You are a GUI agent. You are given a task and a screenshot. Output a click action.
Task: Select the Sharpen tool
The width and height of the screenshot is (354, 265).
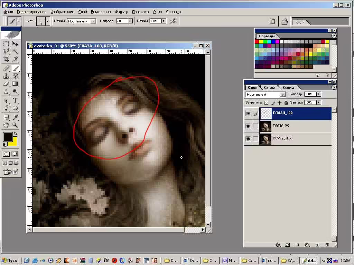6,91
